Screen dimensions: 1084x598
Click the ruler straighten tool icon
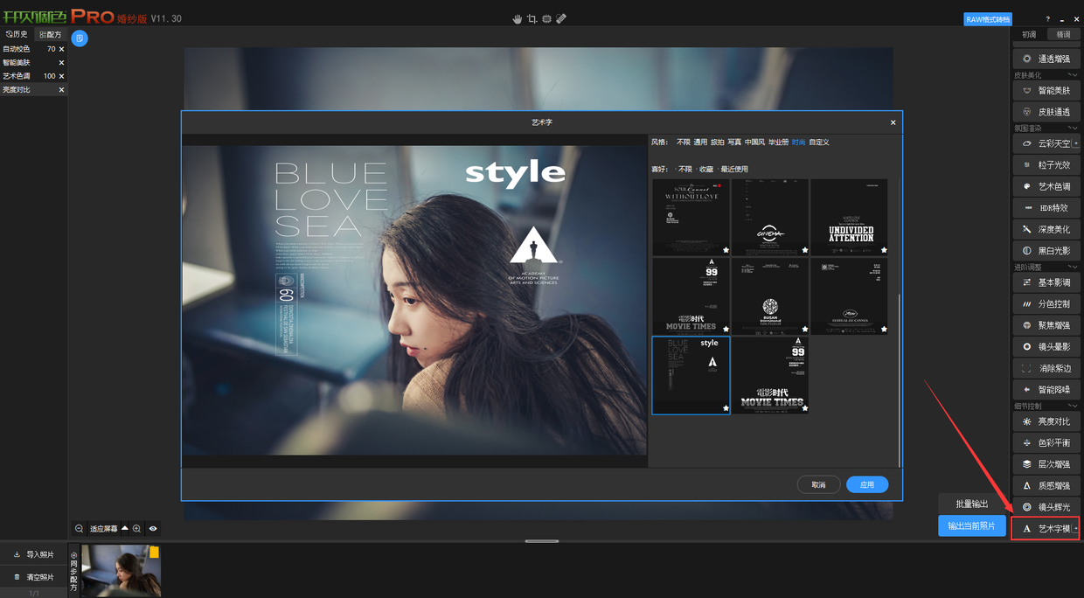(561, 18)
